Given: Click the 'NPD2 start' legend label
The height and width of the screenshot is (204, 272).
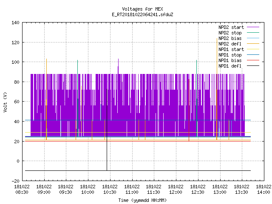Looking at the screenshot, I should pyautogui.click(x=231, y=27).
